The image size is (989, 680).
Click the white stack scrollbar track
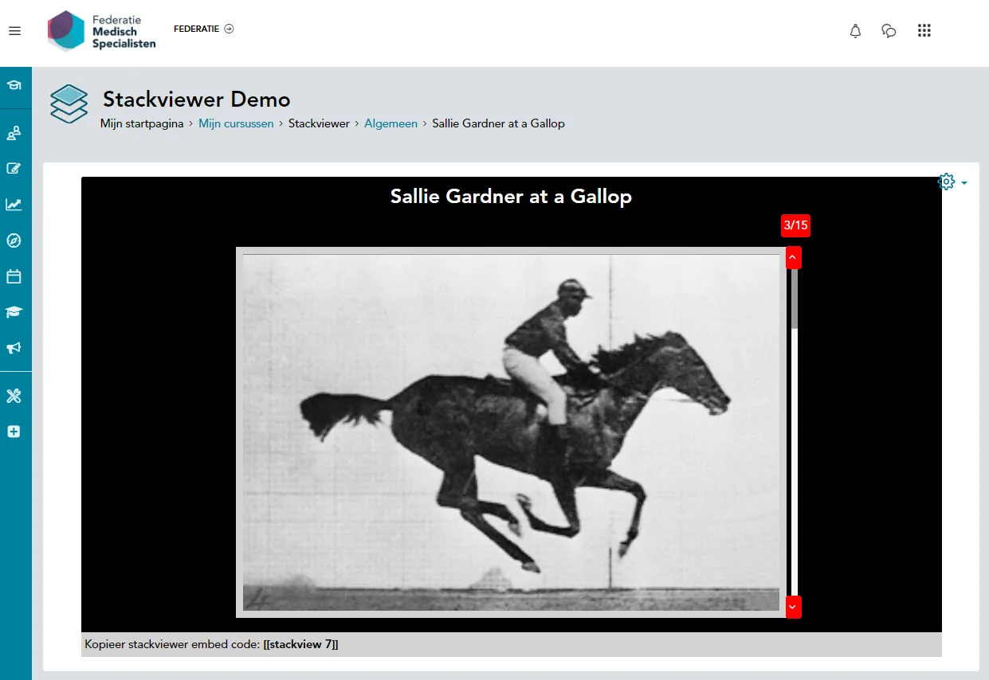coord(794,462)
